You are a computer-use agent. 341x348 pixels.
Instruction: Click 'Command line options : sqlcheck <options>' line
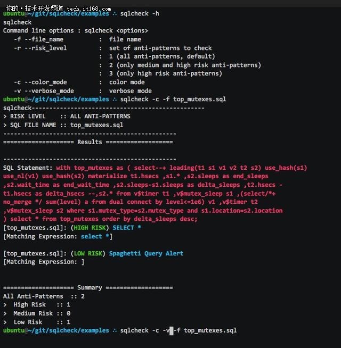tap(76, 31)
